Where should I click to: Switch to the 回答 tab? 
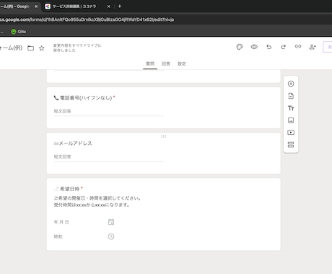[x=166, y=63]
